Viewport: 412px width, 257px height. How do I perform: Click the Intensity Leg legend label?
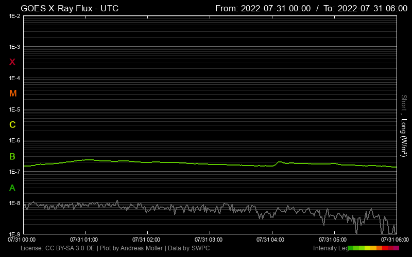coord(331,248)
